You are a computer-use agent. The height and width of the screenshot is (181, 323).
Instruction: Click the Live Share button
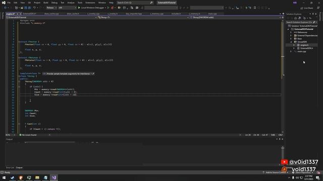(x=307, y=8)
